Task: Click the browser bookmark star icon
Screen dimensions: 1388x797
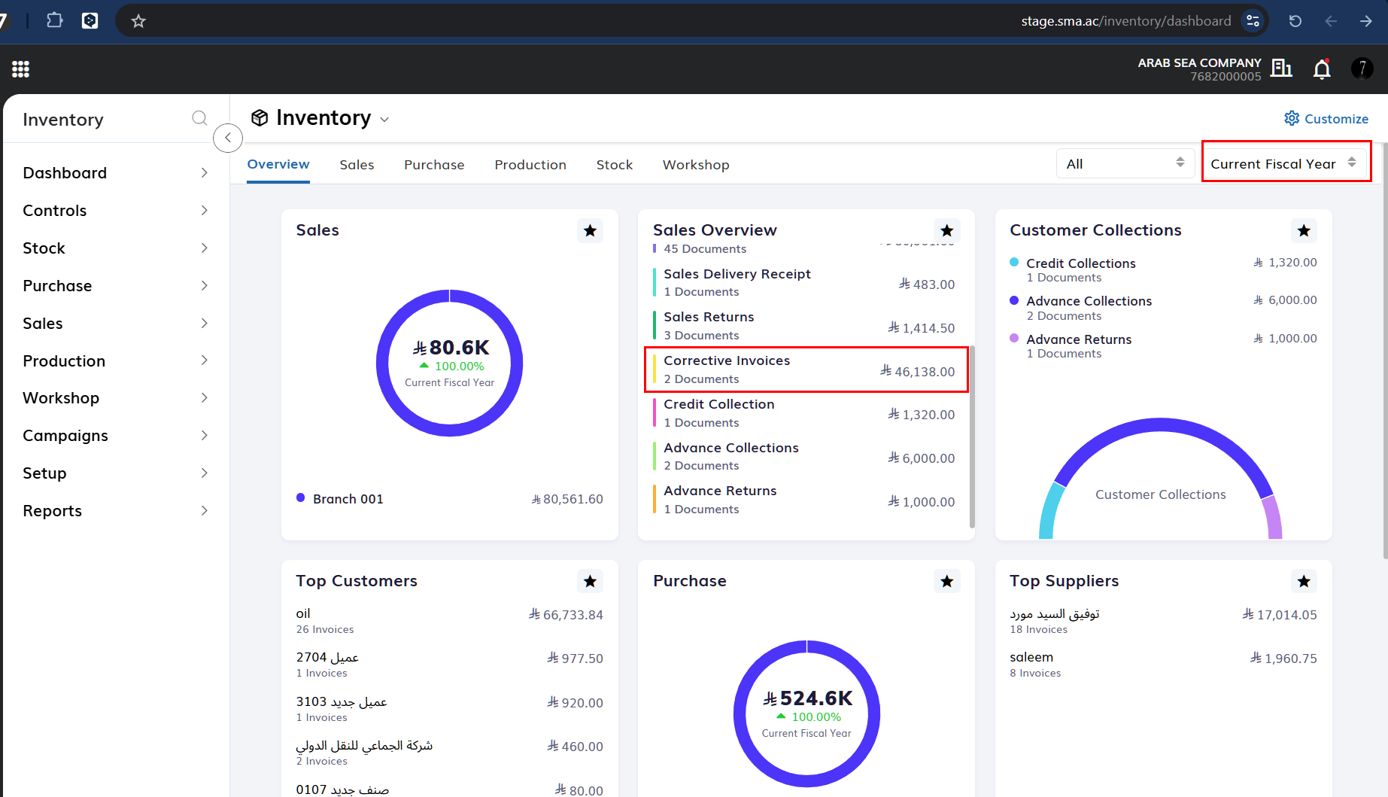Action: (138, 21)
